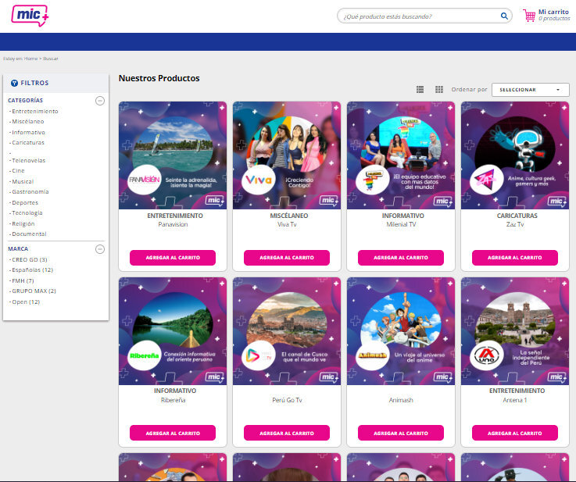Open the Antena 1 product thumbnail

(x=515, y=331)
